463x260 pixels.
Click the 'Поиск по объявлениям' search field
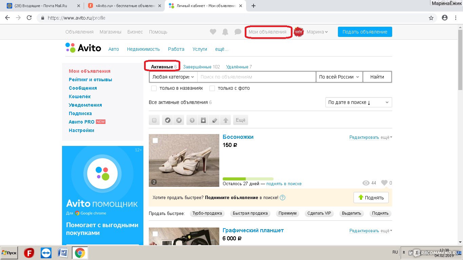click(257, 77)
